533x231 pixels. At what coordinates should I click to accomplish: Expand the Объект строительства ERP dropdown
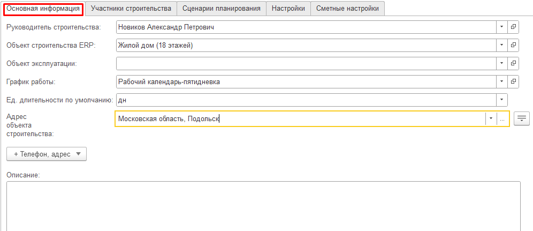click(502, 45)
